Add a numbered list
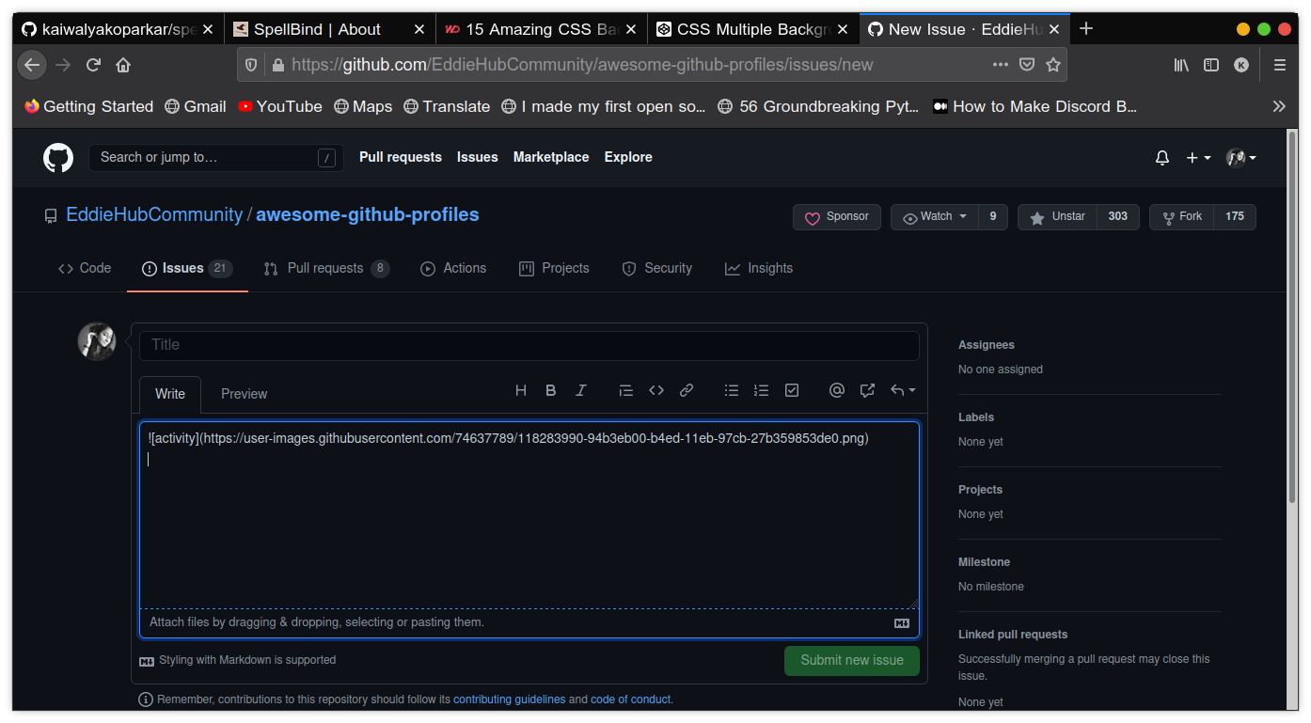 pos(762,390)
